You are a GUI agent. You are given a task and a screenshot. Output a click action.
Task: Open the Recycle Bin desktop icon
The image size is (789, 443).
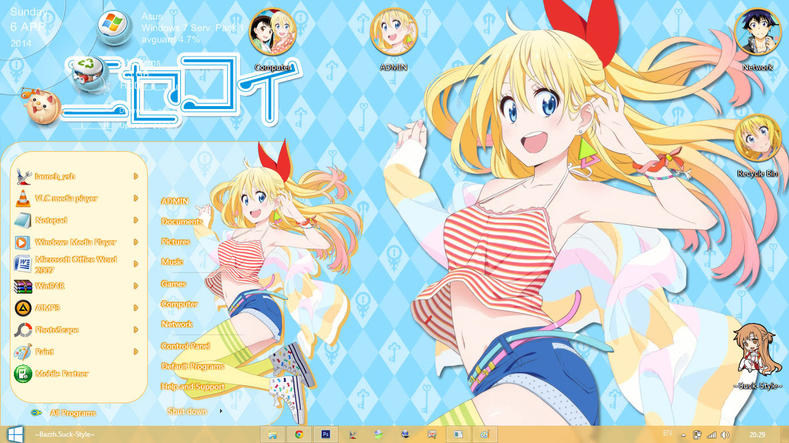tap(757, 146)
